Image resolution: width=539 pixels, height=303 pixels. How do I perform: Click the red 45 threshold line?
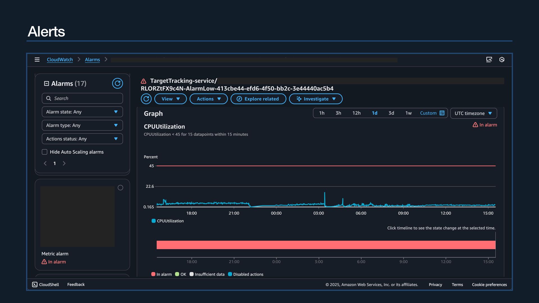click(326, 166)
